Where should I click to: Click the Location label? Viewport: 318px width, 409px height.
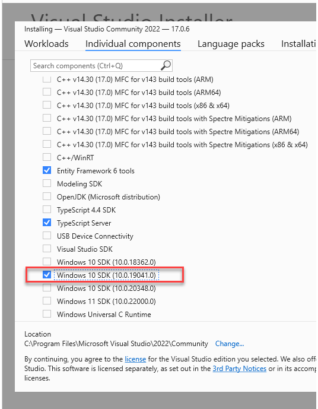pyautogui.click(x=37, y=334)
